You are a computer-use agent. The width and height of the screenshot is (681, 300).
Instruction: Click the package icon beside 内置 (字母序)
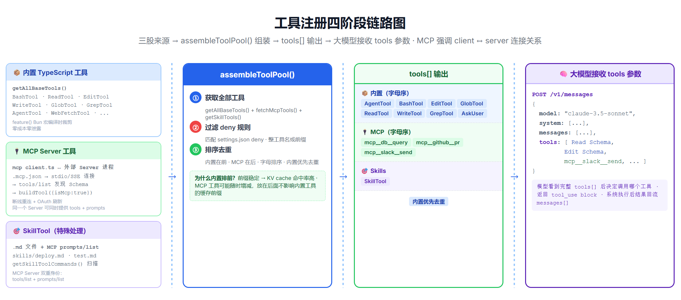(365, 93)
